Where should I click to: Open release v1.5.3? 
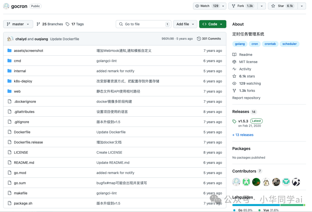click(x=243, y=121)
